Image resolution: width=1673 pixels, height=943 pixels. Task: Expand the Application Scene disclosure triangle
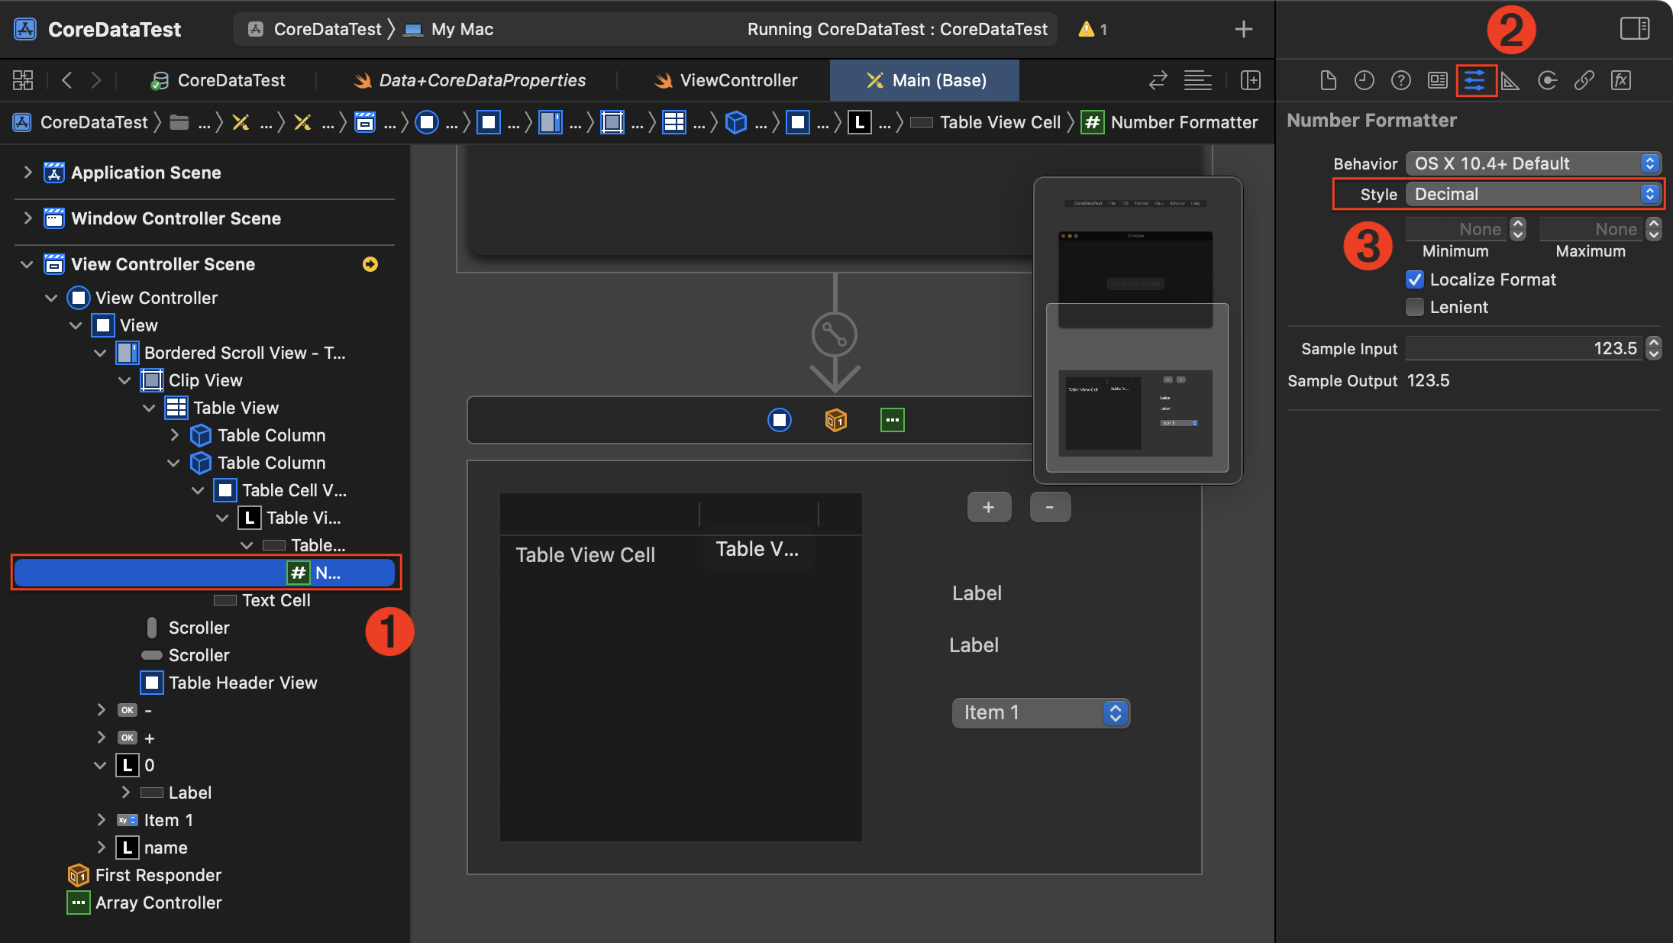coord(27,173)
